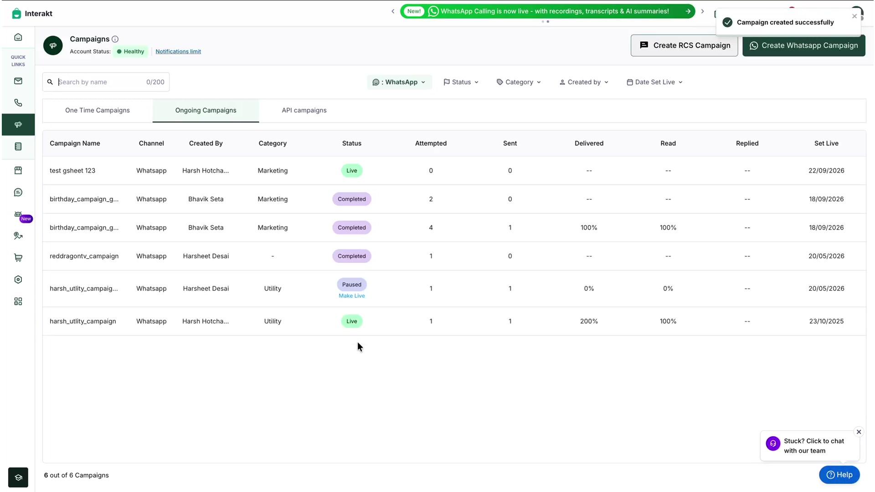The height and width of the screenshot is (492, 875).
Task: Open the Home icon in sidebar
Action: [18, 37]
